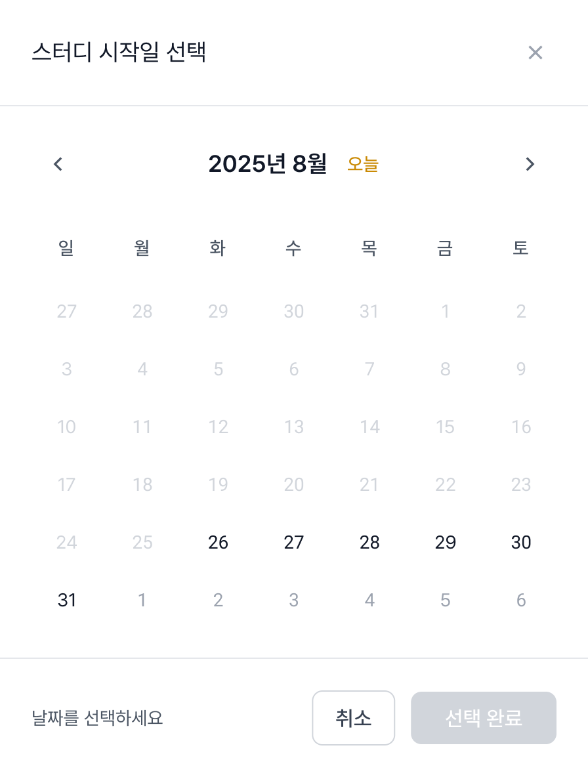This screenshot has height=777, width=588.
Task: Choose September 1 in the last row
Action: (x=142, y=600)
